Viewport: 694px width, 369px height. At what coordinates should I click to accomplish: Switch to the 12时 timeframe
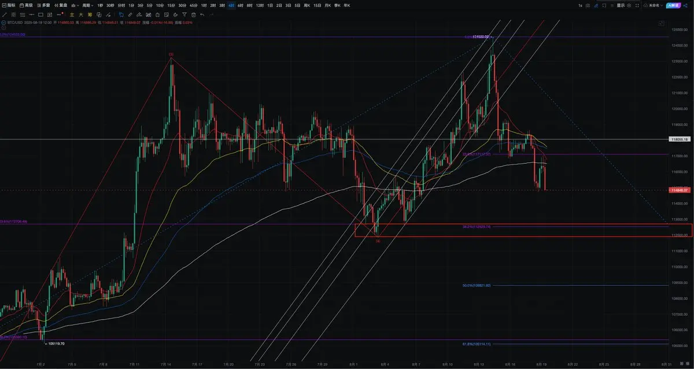pyautogui.click(x=260, y=5)
